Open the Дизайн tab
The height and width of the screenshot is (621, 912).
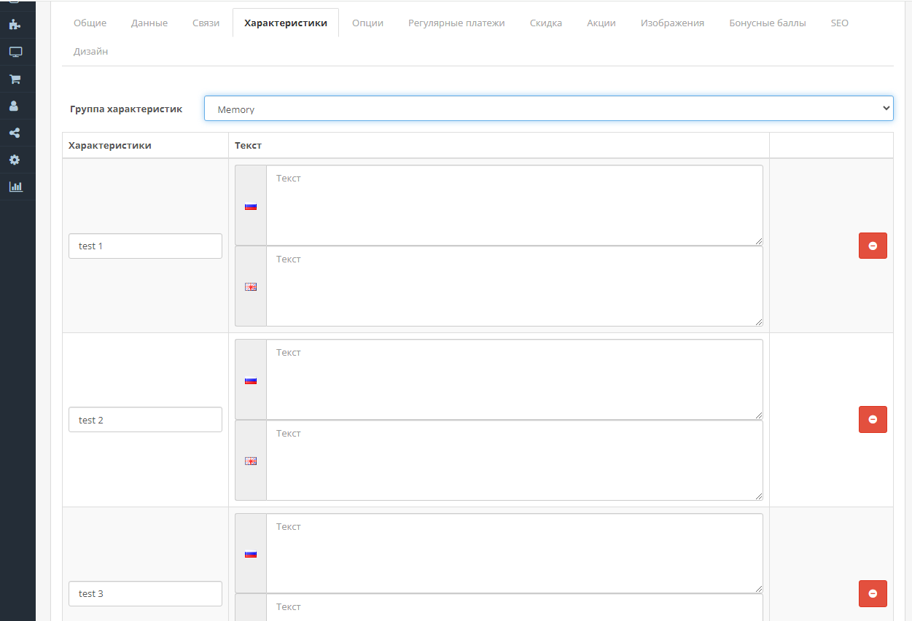(90, 51)
